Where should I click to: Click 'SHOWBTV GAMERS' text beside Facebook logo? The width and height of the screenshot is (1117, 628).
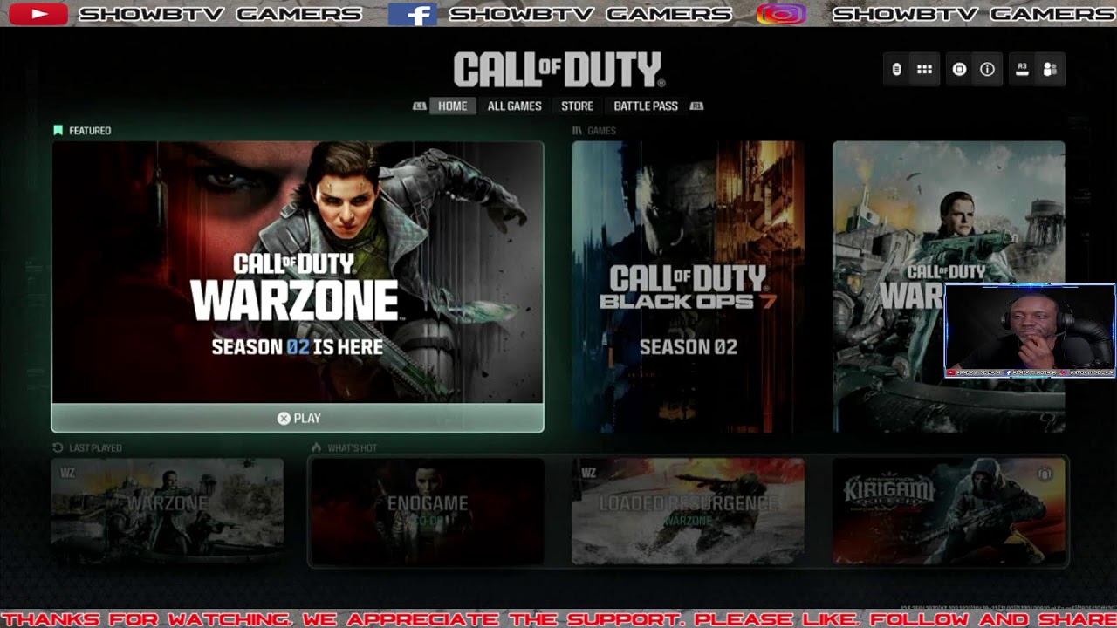click(590, 14)
